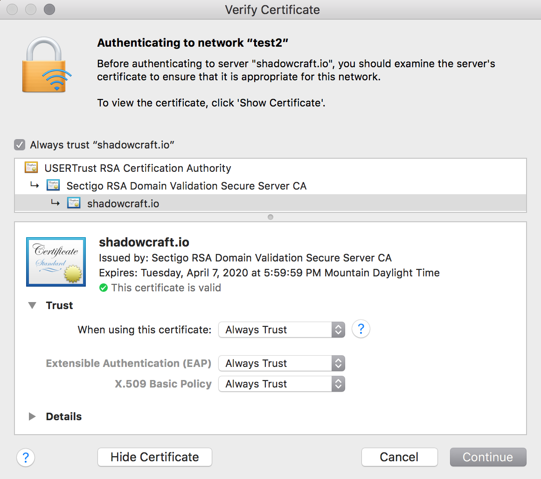The height and width of the screenshot is (479, 541).
Task: Click the shadowcraft.io bold heading text
Action: click(x=144, y=242)
